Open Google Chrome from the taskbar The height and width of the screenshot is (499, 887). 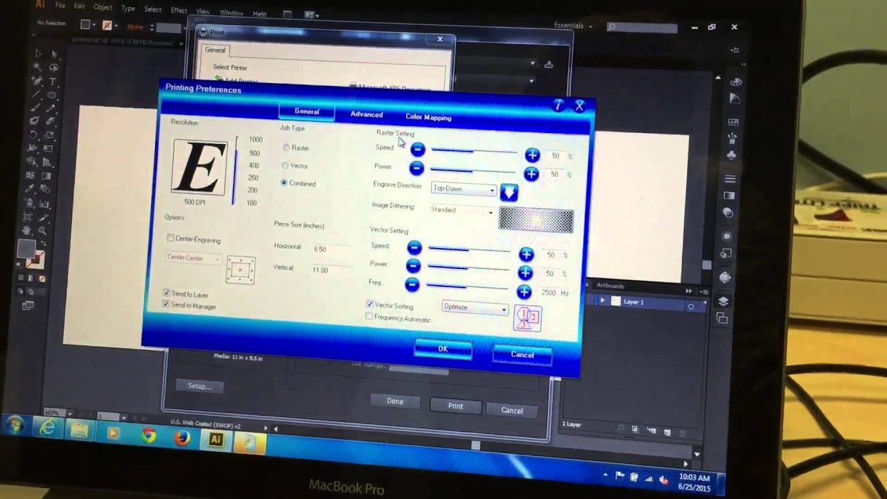pyautogui.click(x=148, y=436)
